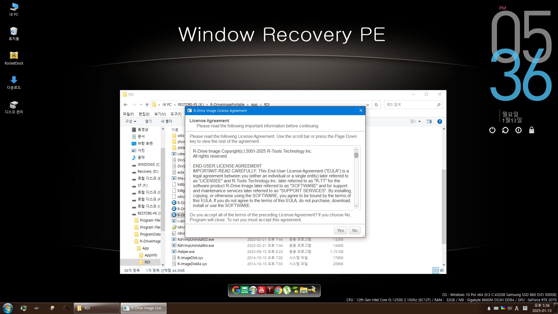The width and height of the screenshot is (558, 314).
Task: Click the water drop tray icon
Action: [489, 308]
